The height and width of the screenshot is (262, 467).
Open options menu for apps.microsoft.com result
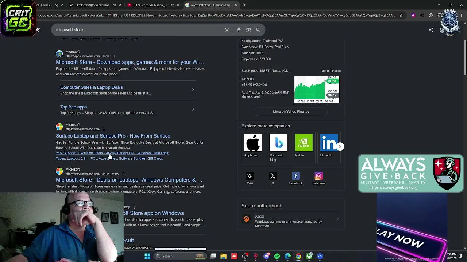pyautogui.click(x=114, y=56)
